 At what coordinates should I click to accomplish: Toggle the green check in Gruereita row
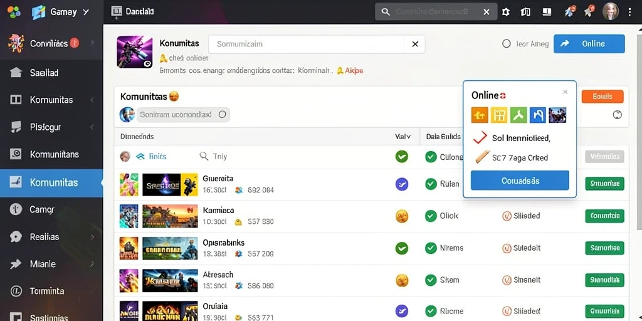tap(431, 184)
